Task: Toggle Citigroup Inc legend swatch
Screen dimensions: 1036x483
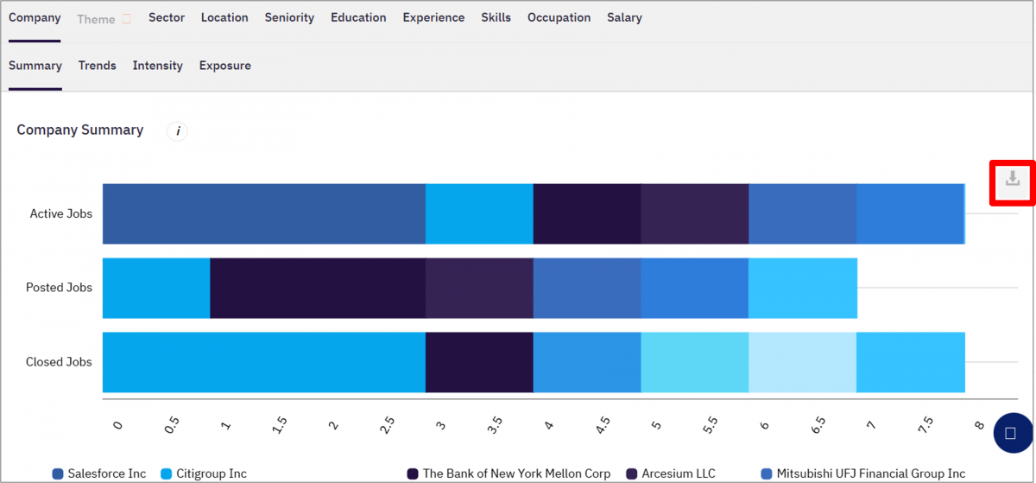Action: 167,473
